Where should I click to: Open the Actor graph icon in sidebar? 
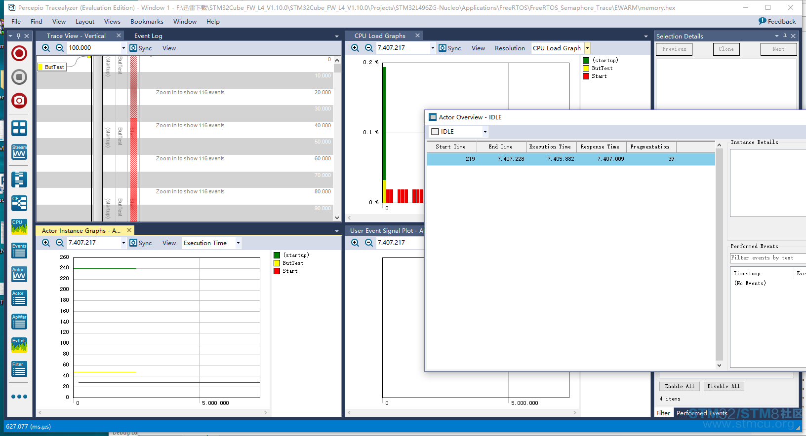click(19, 274)
